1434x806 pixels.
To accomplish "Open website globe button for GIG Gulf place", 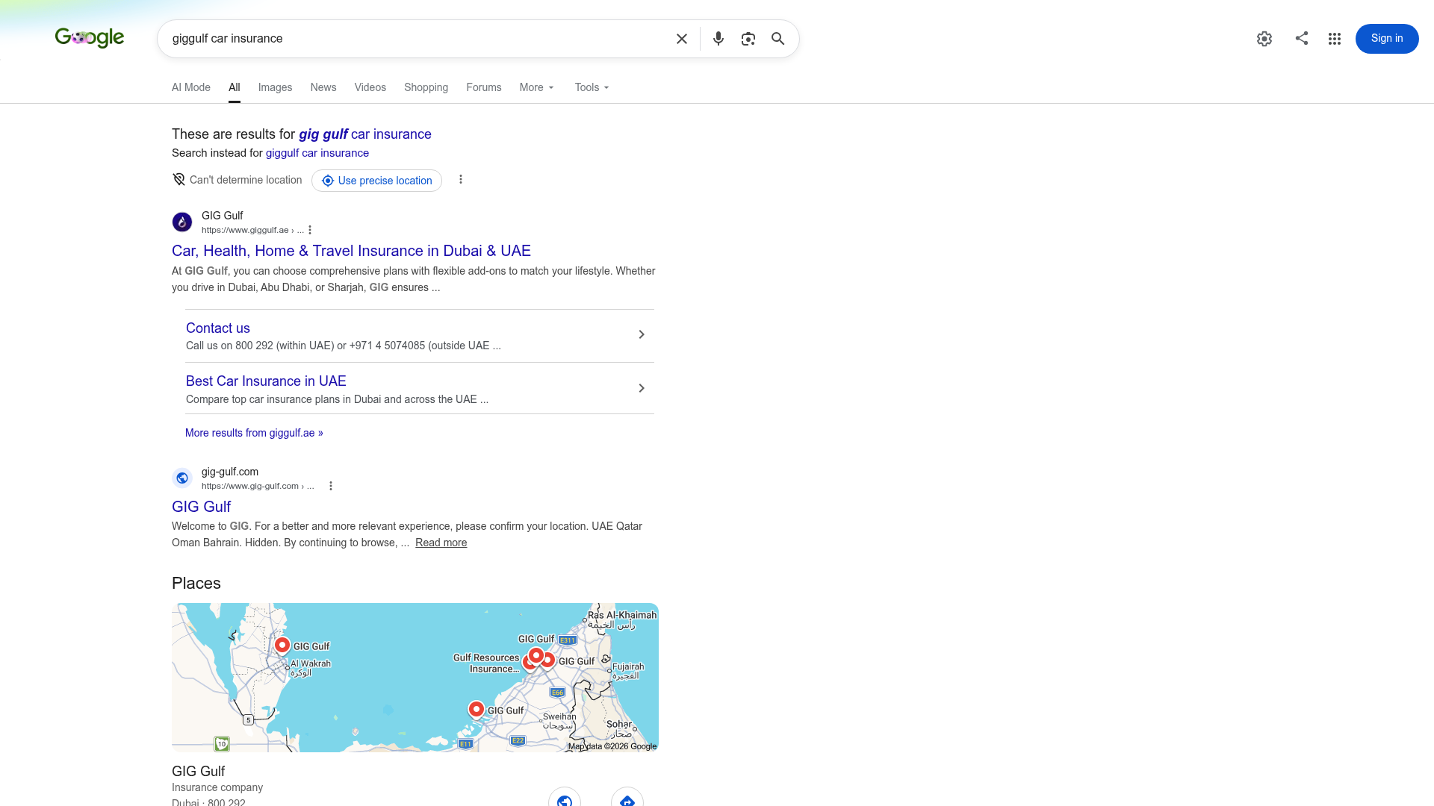I will click(565, 797).
